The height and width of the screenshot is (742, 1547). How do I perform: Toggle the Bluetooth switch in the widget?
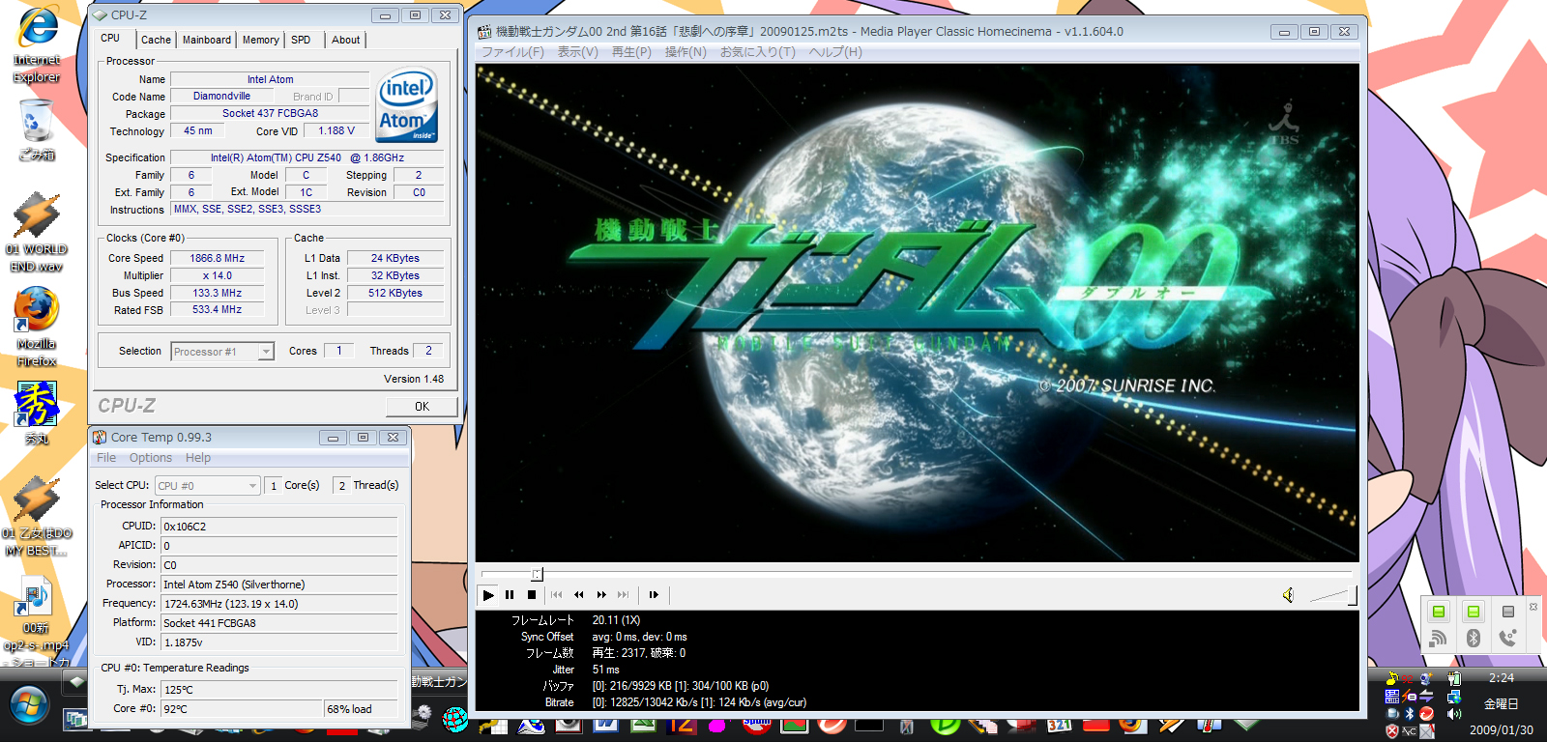(1473, 613)
